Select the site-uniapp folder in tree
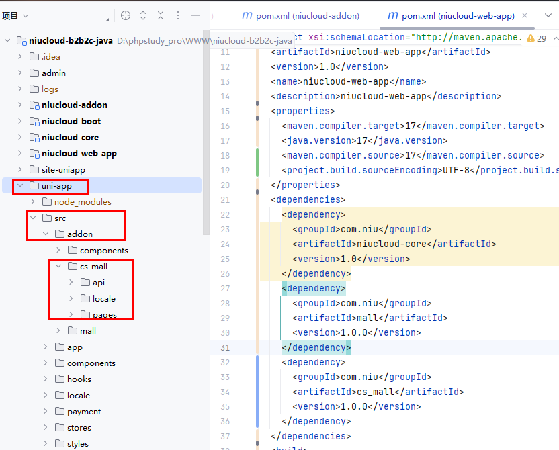 pyautogui.click(x=63, y=170)
